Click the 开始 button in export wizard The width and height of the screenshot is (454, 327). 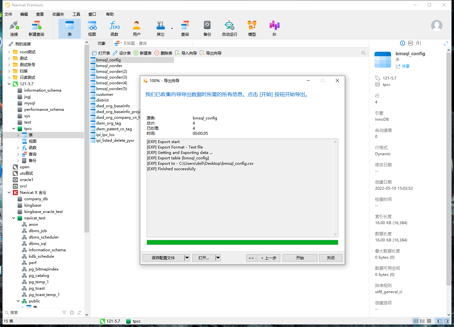(x=300, y=258)
